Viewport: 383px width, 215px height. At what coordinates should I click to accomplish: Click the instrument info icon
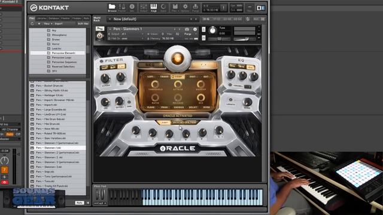click(x=195, y=29)
